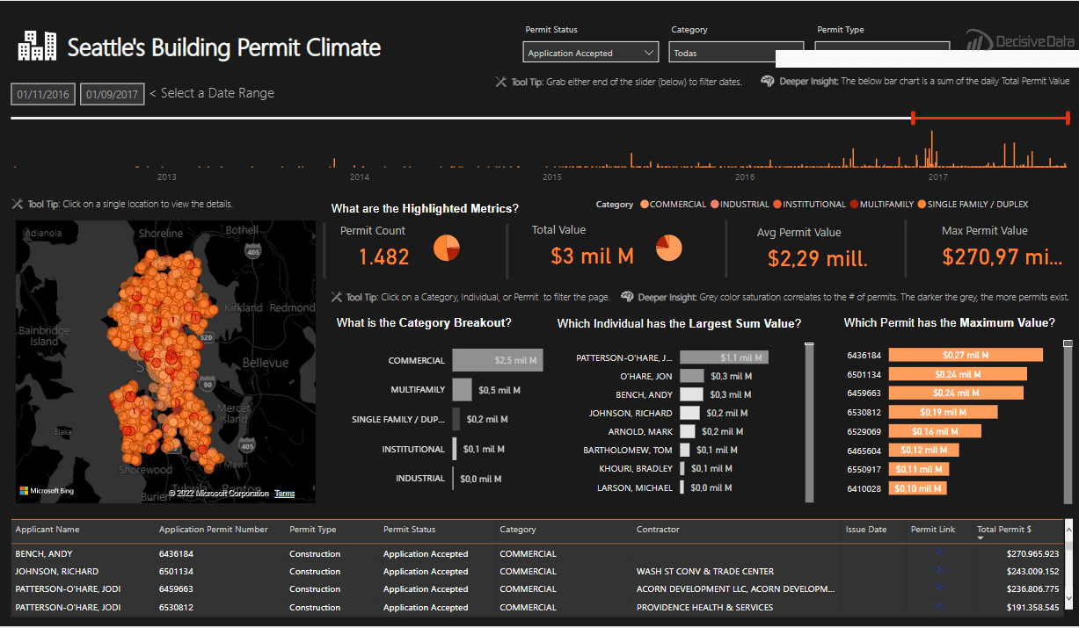Open the Permit Status dropdown
Image resolution: width=1079 pixels, height=628 pixels.
[x=590, y=53]
